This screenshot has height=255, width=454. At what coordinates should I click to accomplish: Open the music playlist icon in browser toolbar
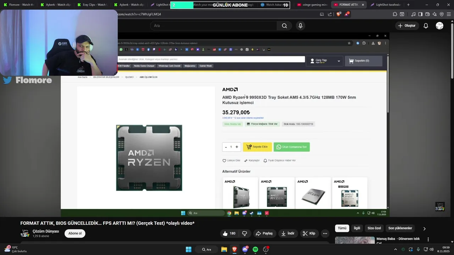click(x=413, y=14)
